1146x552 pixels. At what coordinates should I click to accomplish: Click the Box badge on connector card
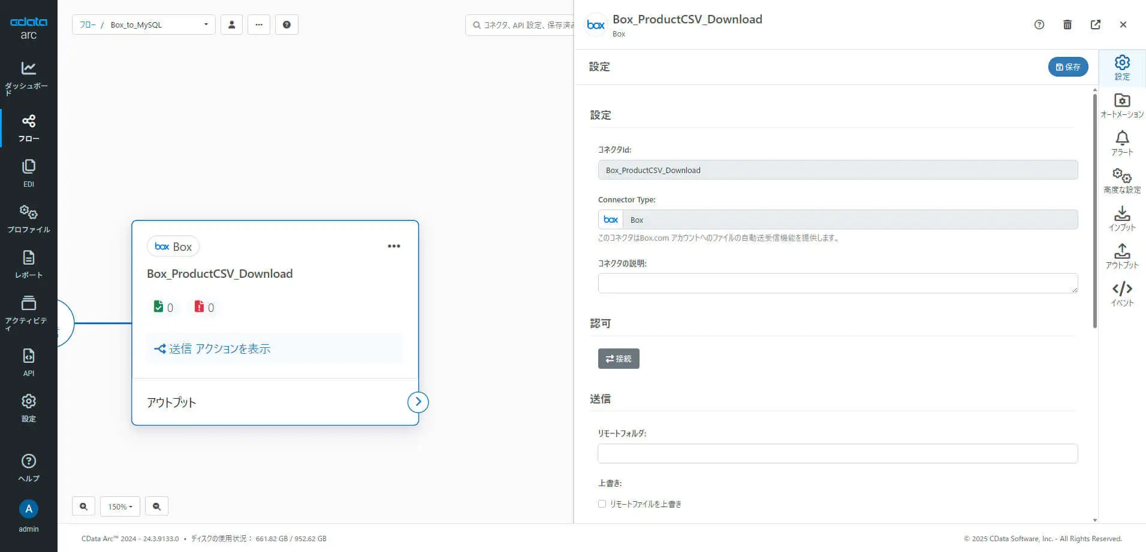[x=173, y=247]
